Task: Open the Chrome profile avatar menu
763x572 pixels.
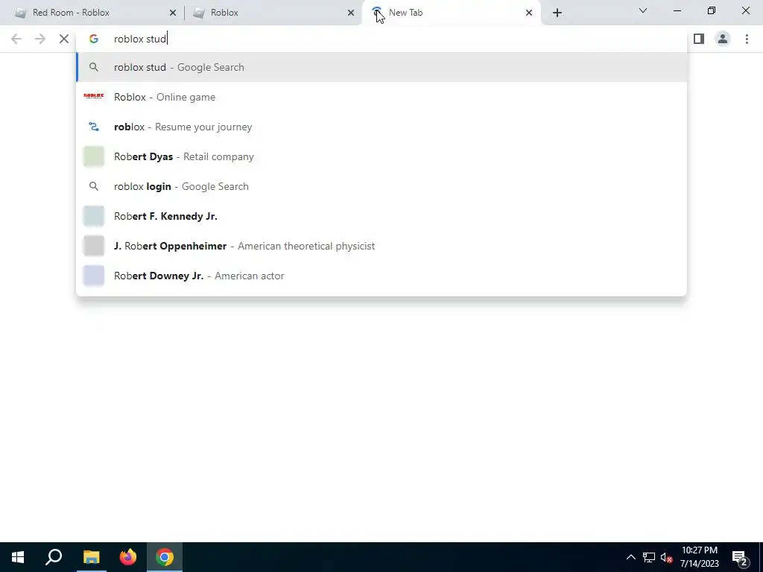Action: click(x=723, y=39)
